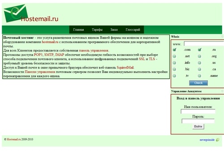Click the Управление Аккаунтом panel title

tap(186, 91)
